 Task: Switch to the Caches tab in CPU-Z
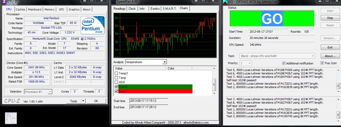(x=21, y=9)
